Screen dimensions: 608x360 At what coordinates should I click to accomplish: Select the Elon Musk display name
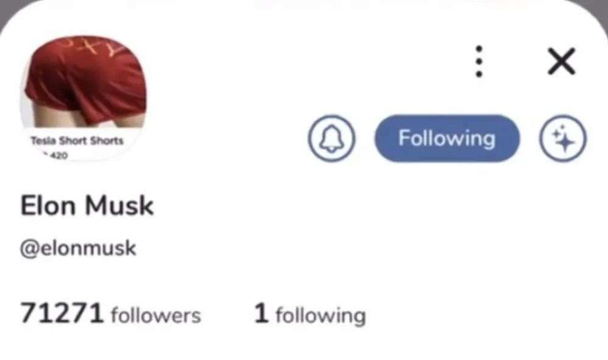coord(87,205)
